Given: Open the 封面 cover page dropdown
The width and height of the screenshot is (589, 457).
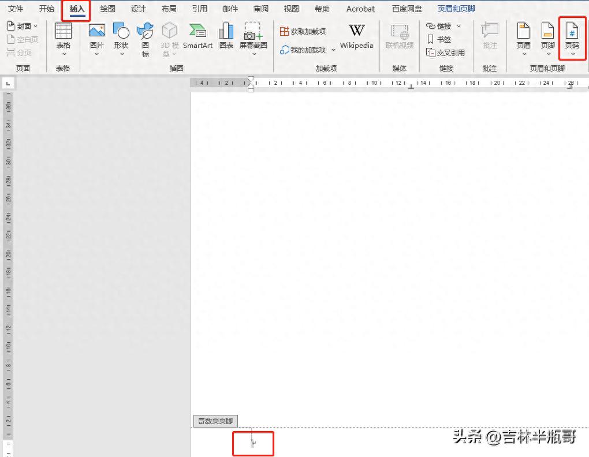Looking at the screenshot, I should click(23, 26).
